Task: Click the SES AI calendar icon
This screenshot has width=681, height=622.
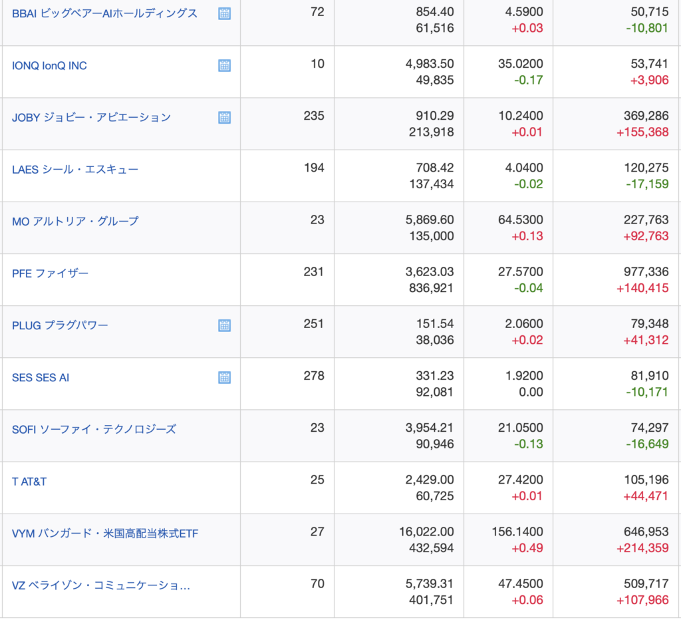Action: click(x=225, y=377)
